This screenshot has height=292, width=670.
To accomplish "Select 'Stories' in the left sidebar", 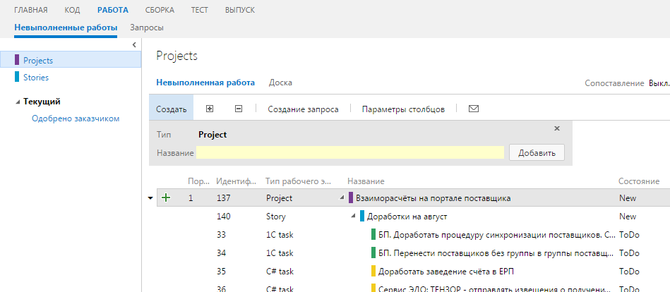I will coord(36,78).
